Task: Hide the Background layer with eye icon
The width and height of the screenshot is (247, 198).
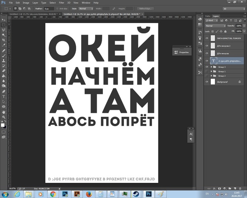Action: (207, 82)
